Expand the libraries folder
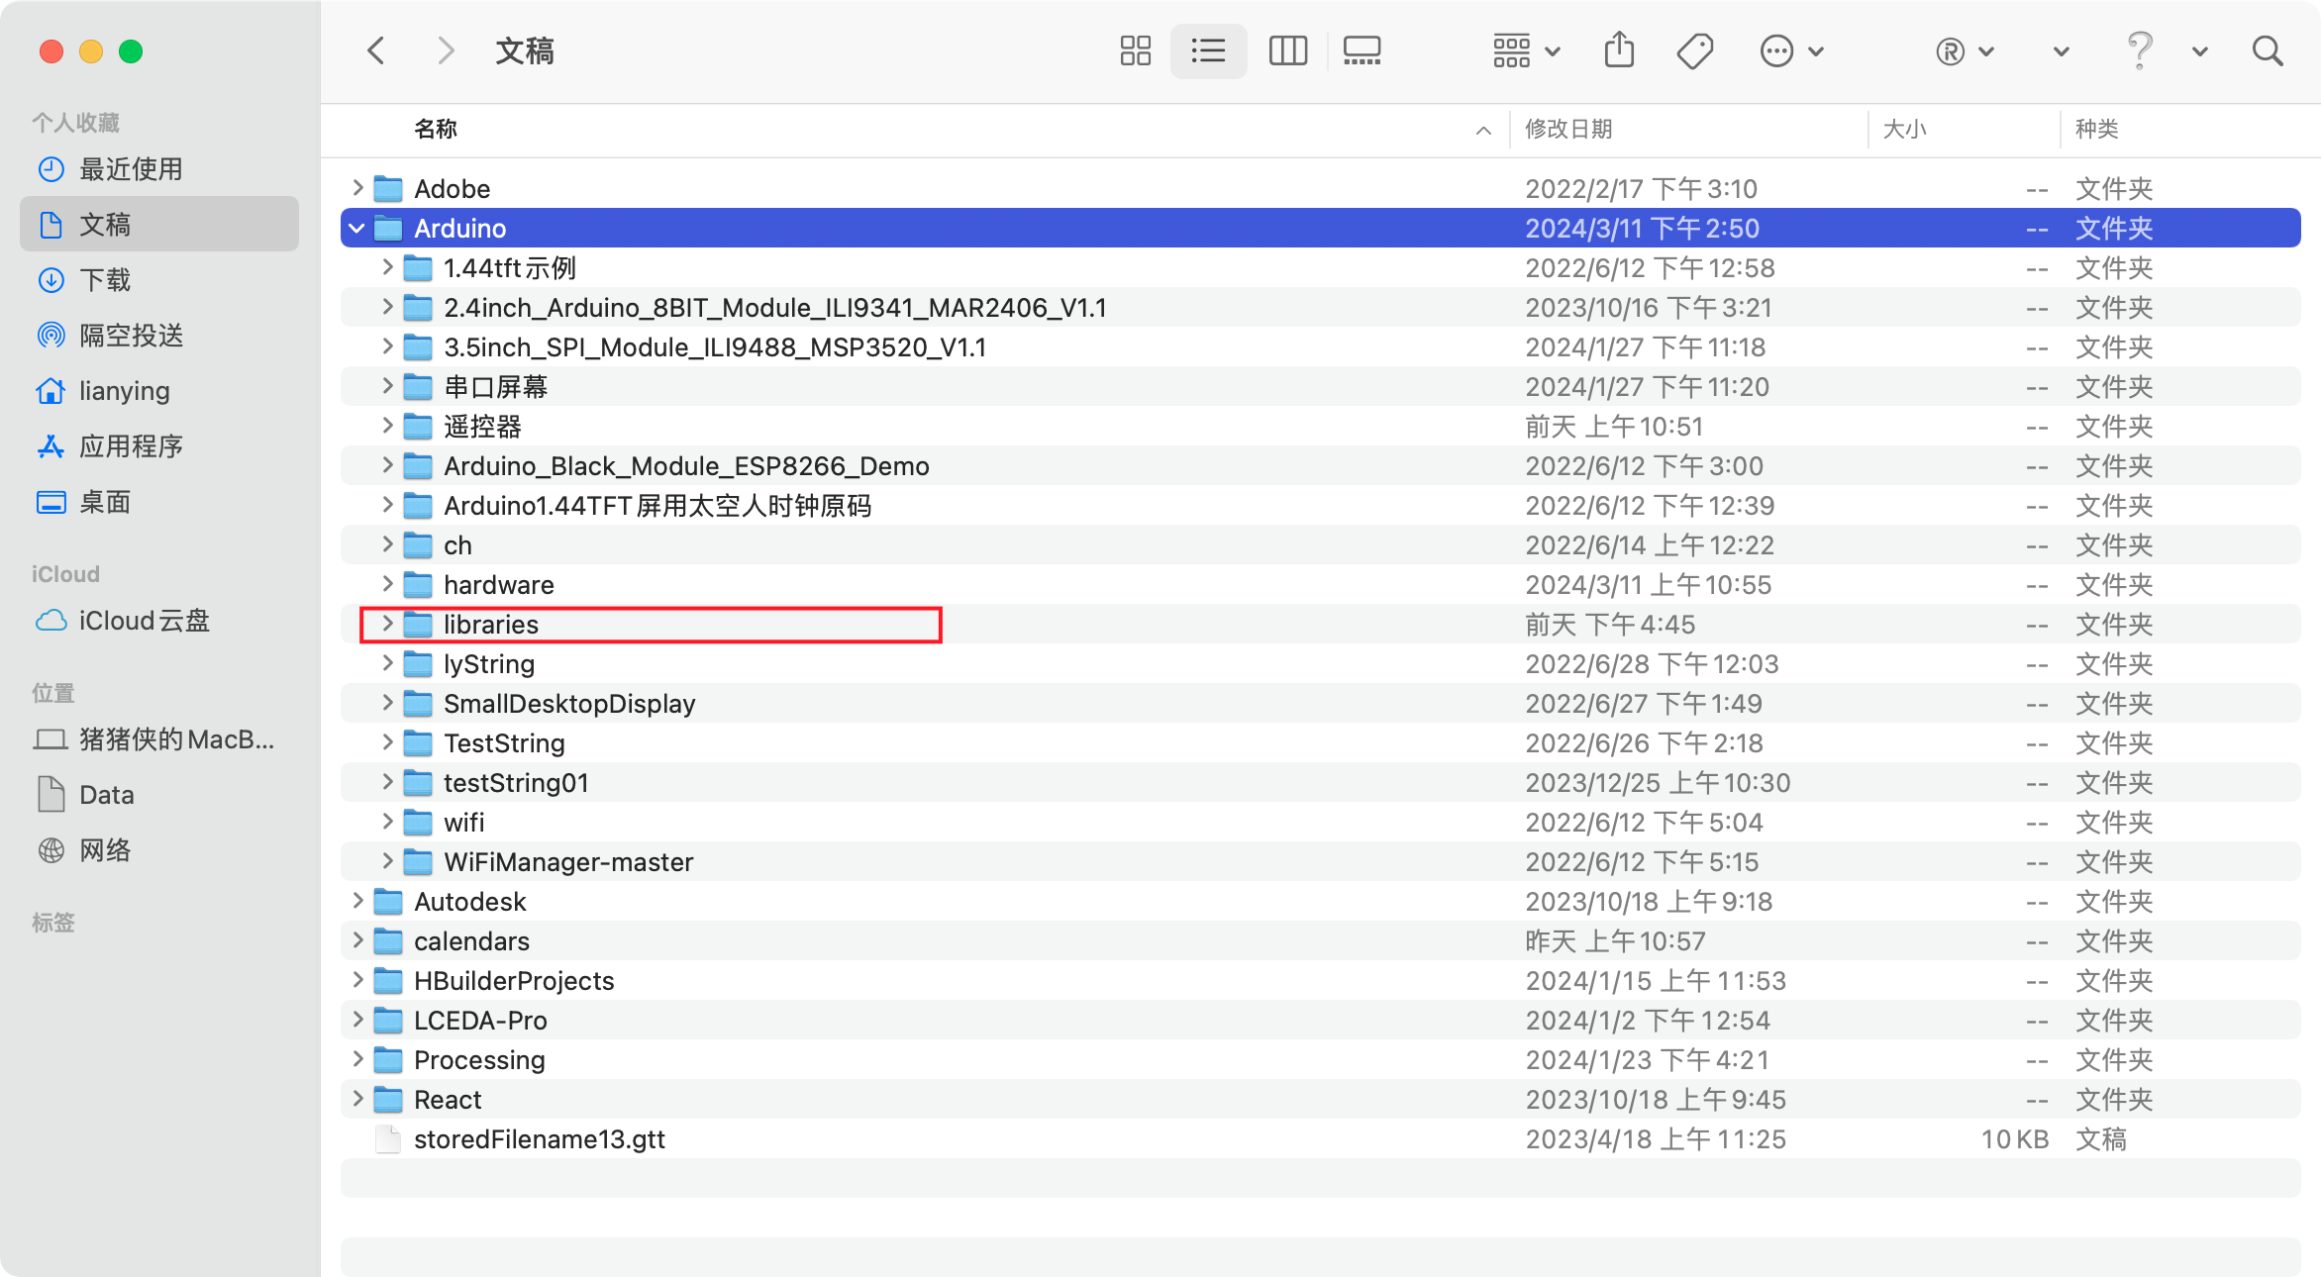 (387, 625)
